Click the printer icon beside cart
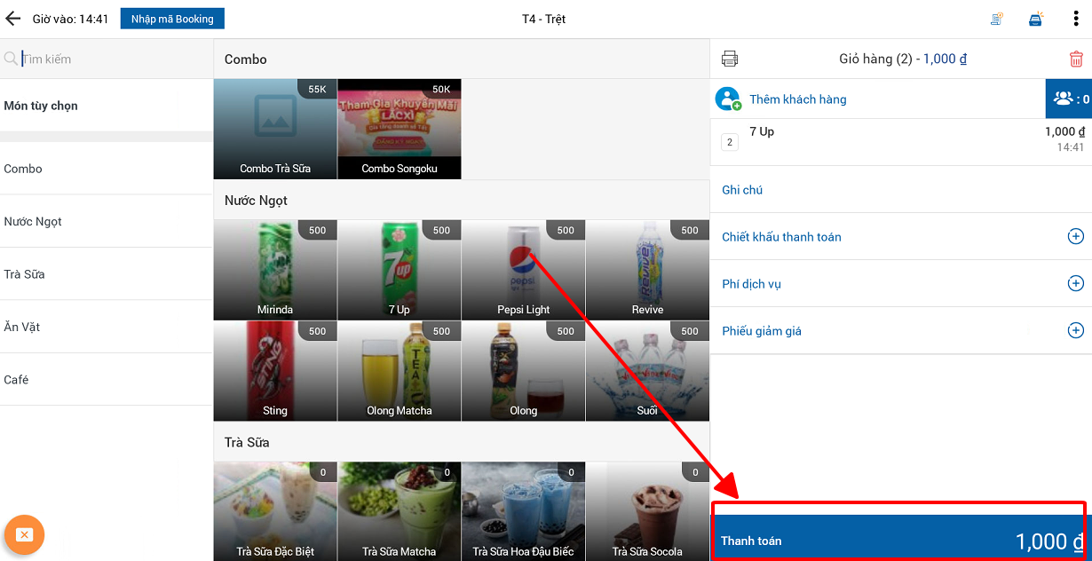 (x=730, y=59)
